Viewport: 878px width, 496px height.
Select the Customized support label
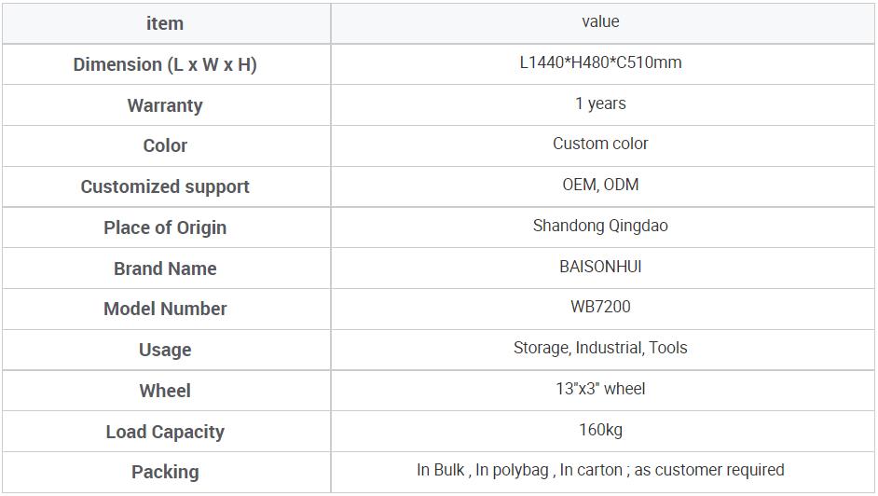pyautogui.click(x=165, y=186)
